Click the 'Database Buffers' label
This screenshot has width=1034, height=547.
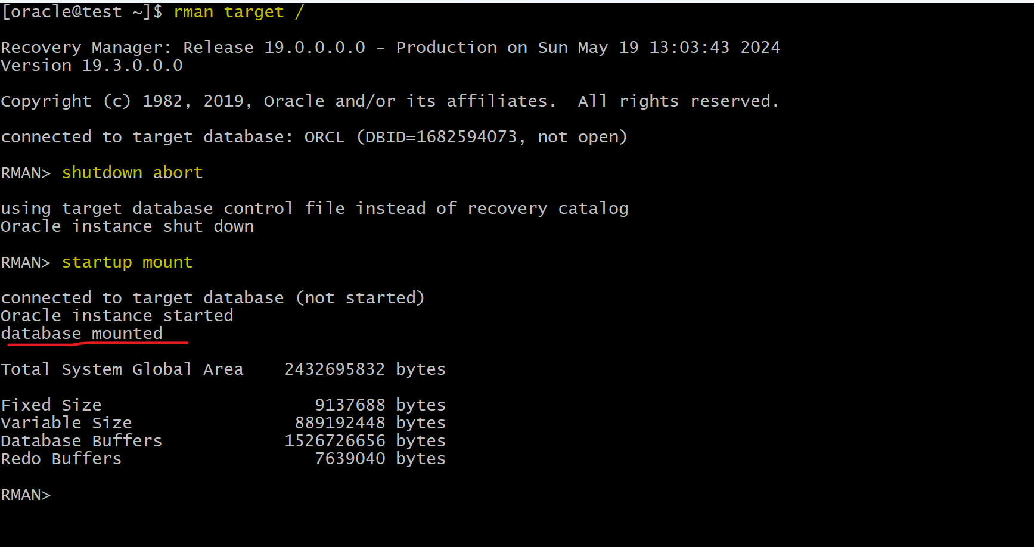(x=82, y=441)
